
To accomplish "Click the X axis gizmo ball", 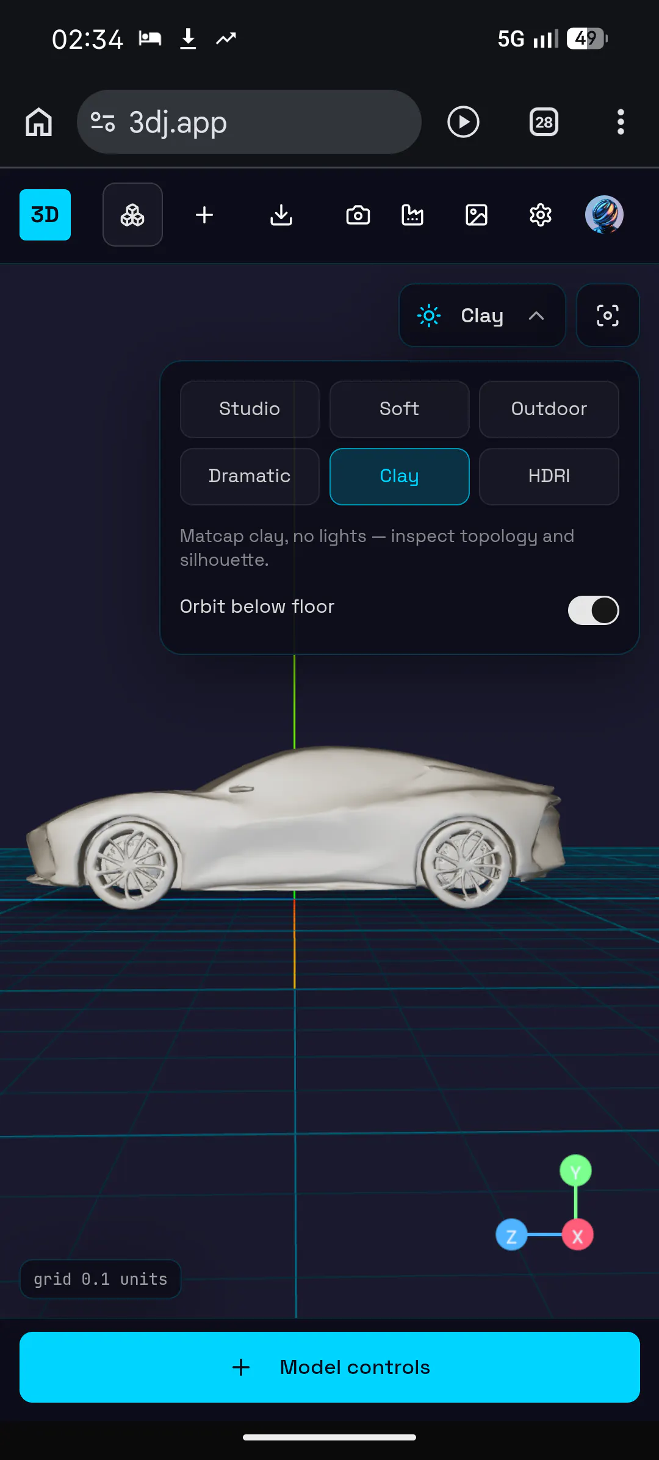I will coord(577,1235).
